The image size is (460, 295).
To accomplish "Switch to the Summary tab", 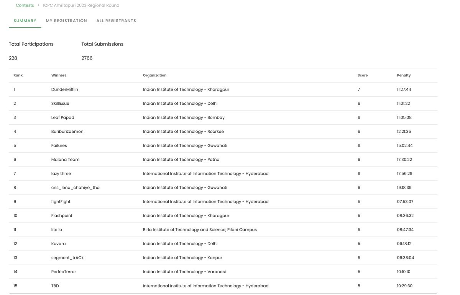I will coord(25,21).
